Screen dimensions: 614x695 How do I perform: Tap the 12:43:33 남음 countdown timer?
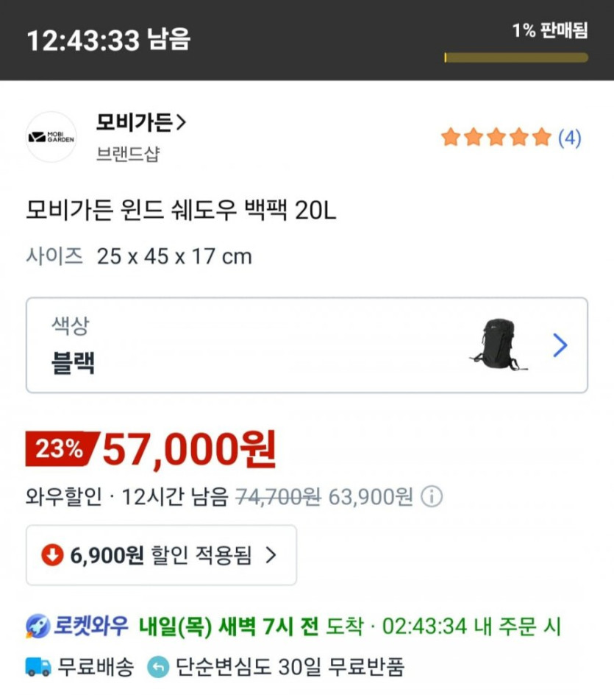click(x=108, y=40)
